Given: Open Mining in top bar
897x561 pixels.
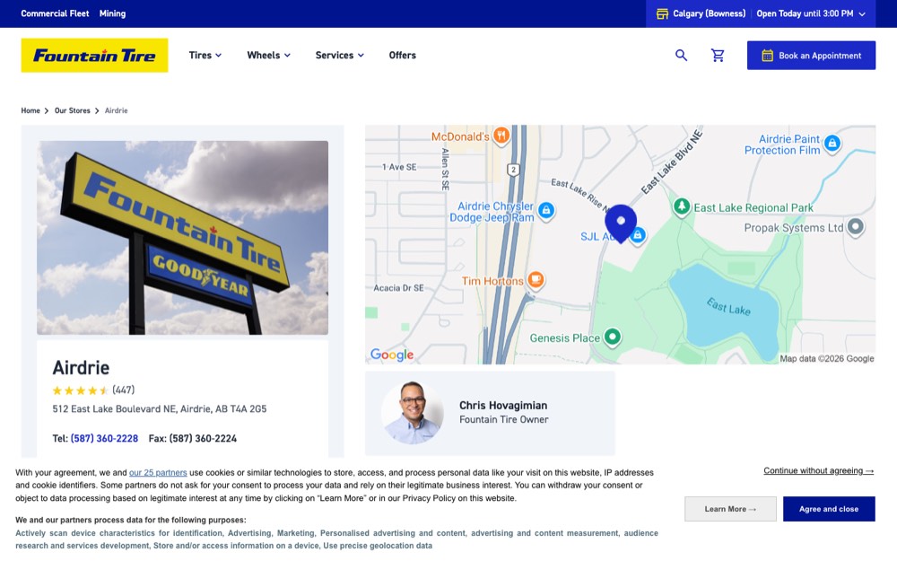Looking at the screenshot, I should pos(112,13).
